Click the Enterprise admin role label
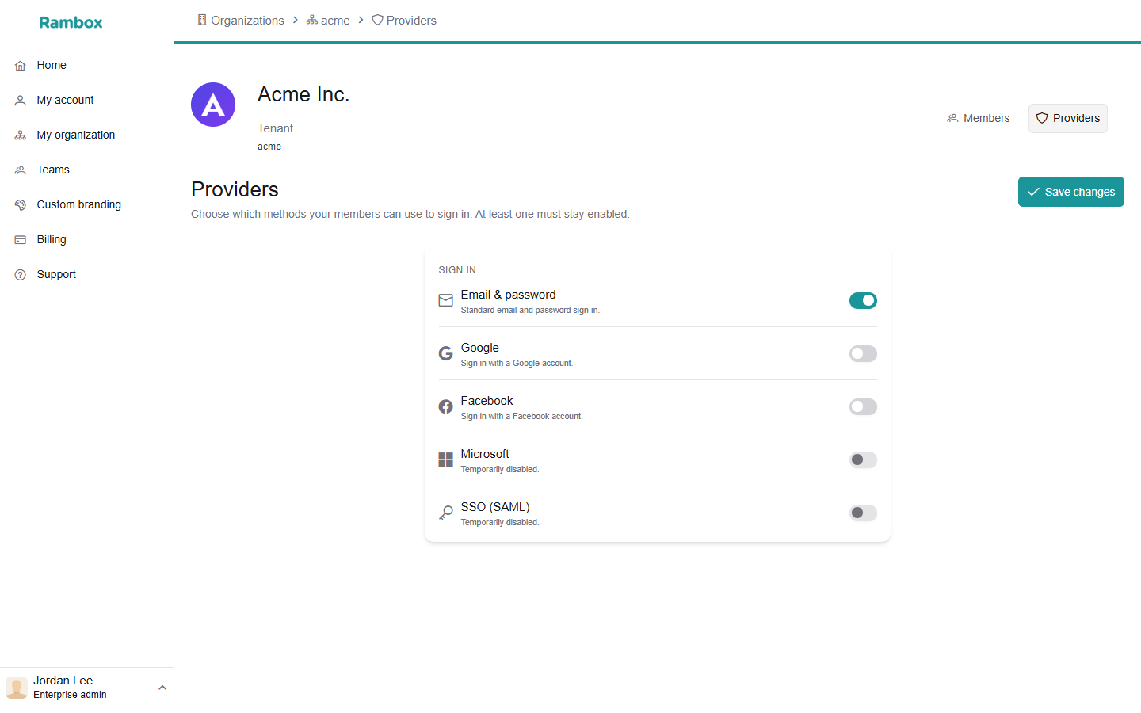 pyautogui.click(x=70, y=695)
